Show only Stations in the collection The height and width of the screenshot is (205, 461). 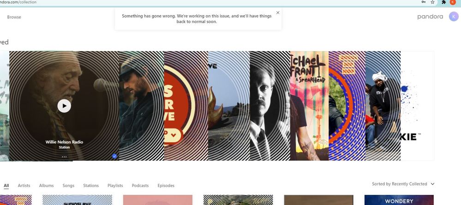pos(91,186)
